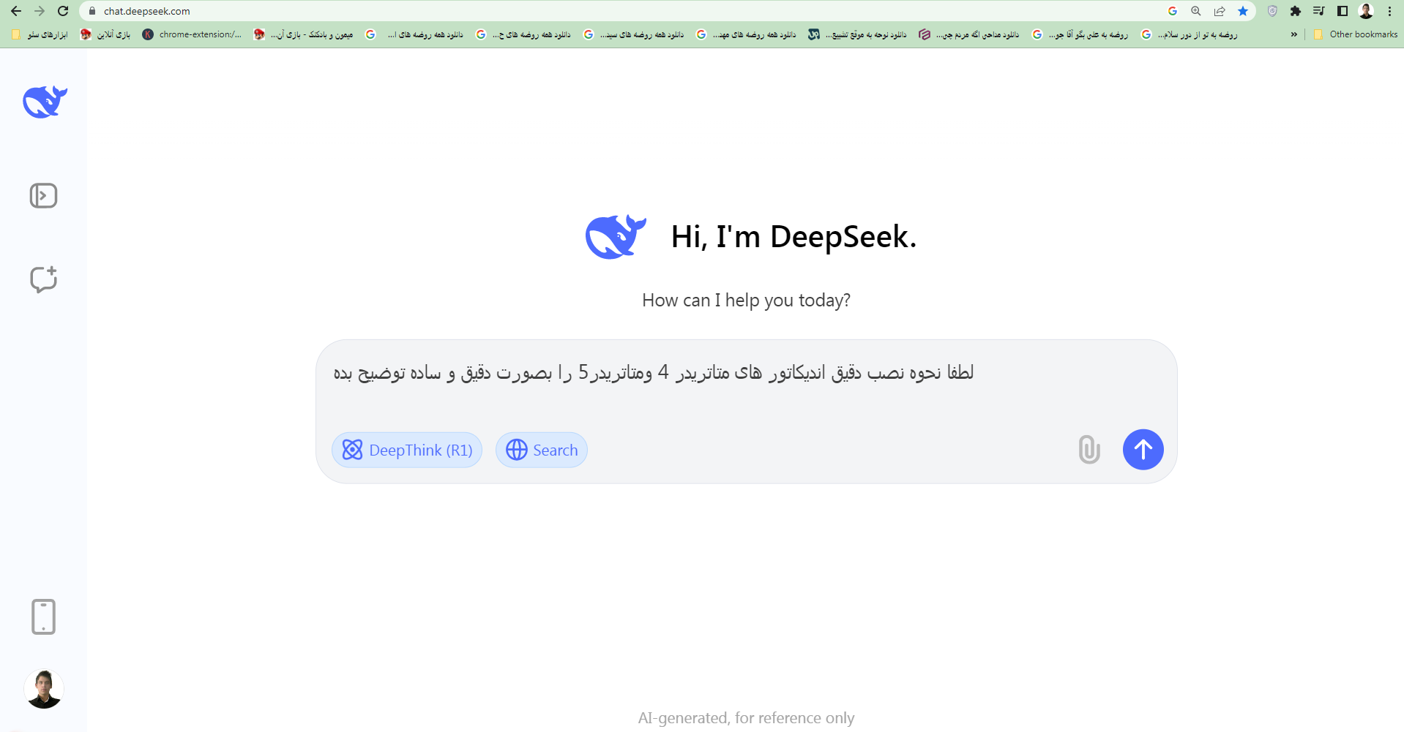The image size is (1404, 732).
Task: Open the میمون و بادکنک bookmark
Action: click(x=303, y=34)
